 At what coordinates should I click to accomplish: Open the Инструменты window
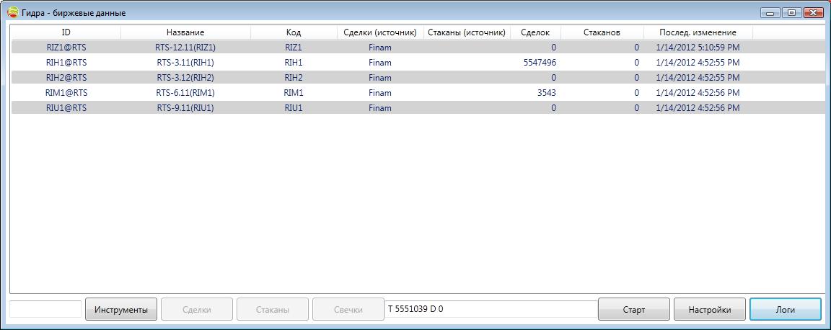point(121,309)
